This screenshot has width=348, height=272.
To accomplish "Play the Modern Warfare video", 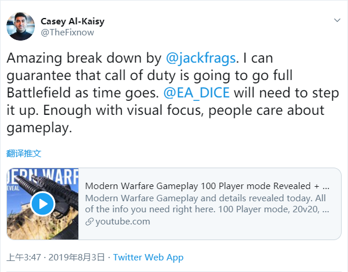I will 42,203.
